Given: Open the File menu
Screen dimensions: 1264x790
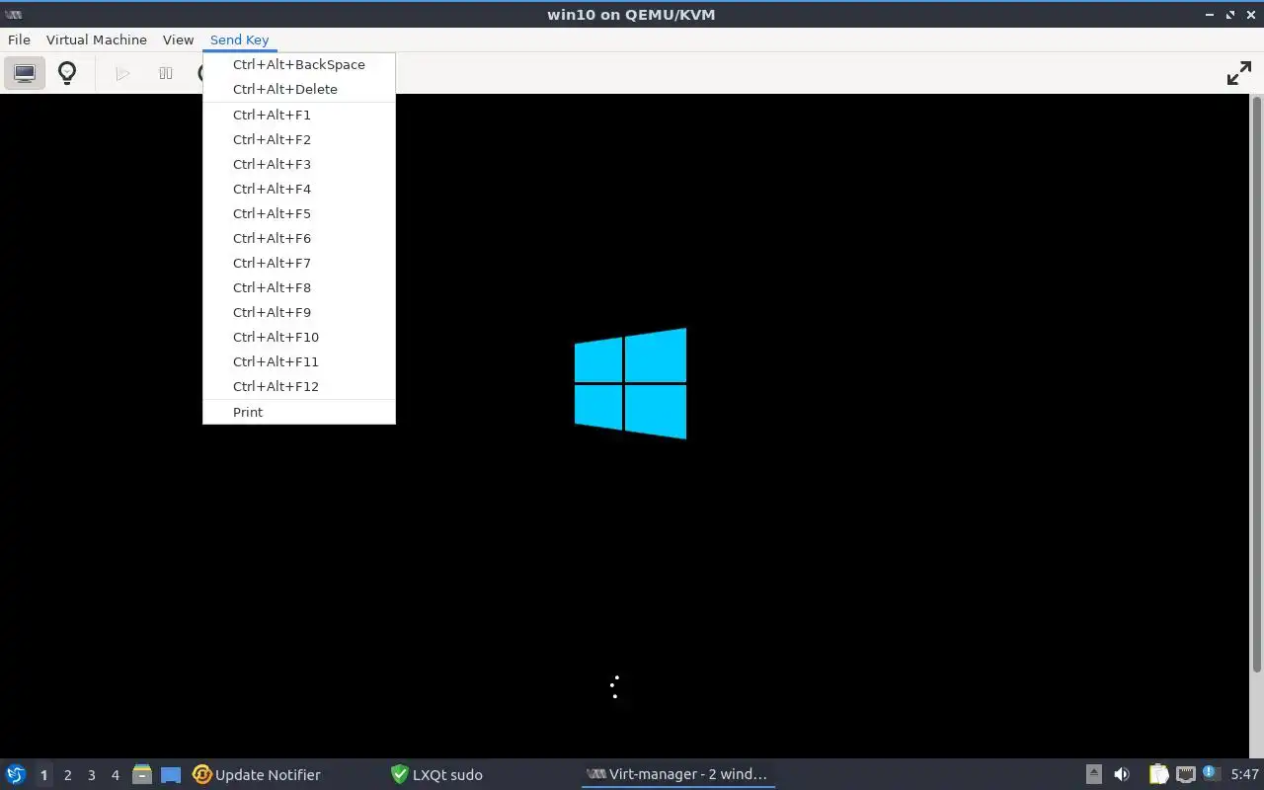Looking at the screenshot, I should (x=19, y=39).
